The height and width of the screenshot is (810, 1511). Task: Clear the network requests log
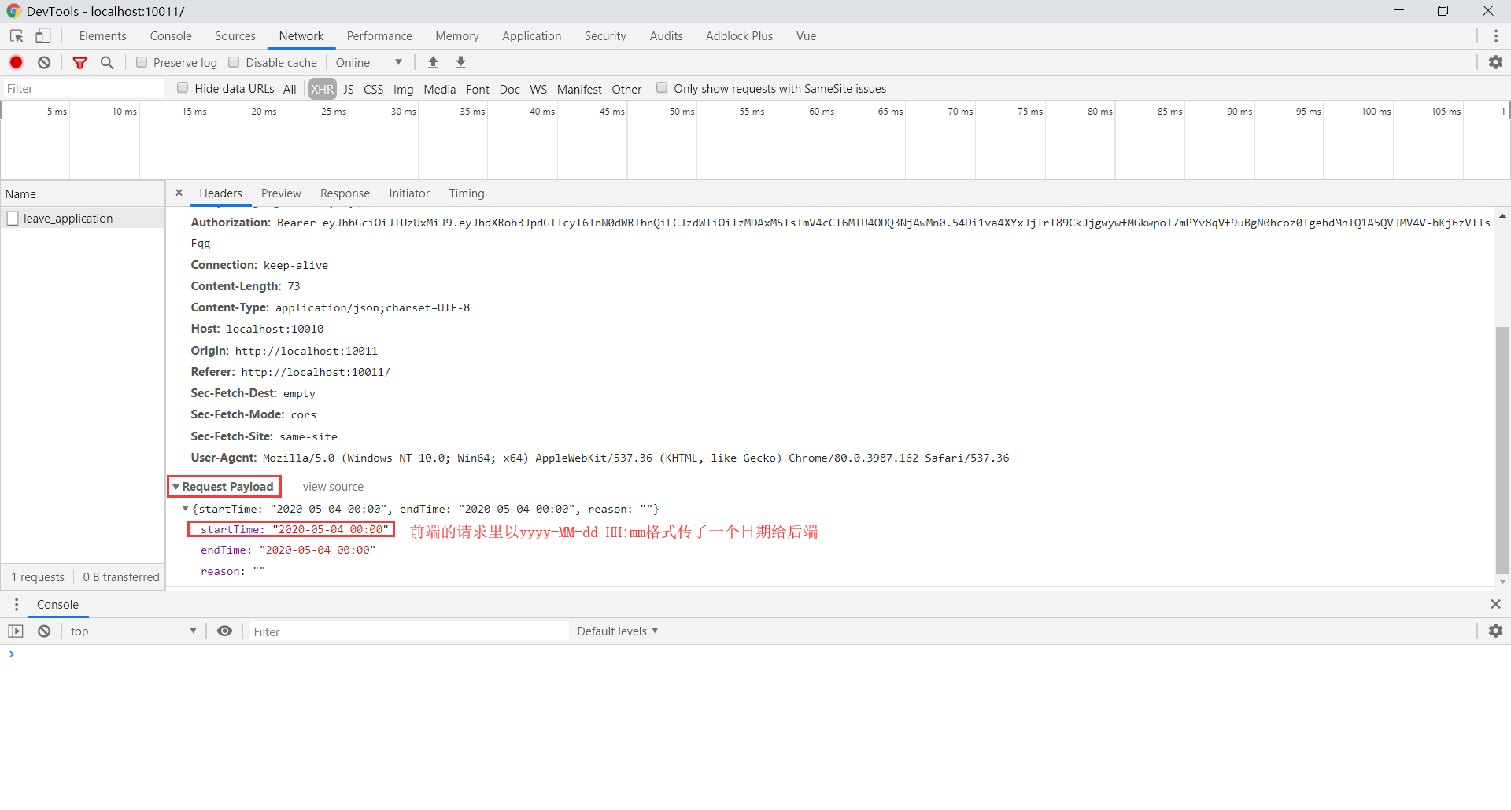(44, 62)
